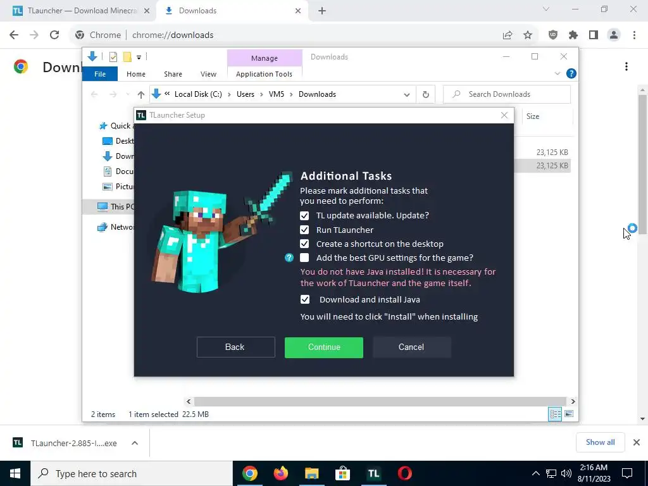Open the Downloads page more actions menu
Screen dimensions: 648x486
pos(626,66)
